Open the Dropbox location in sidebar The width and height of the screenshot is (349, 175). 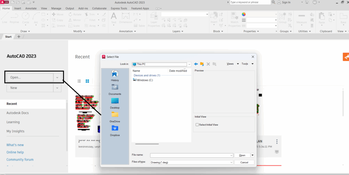tap(115, 130)
